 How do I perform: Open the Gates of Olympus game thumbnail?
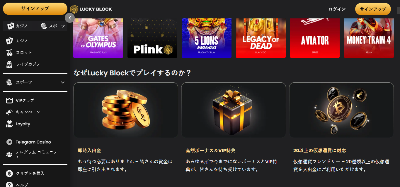(98, 38)
